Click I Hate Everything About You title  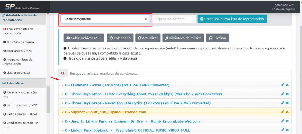(144, 94)
